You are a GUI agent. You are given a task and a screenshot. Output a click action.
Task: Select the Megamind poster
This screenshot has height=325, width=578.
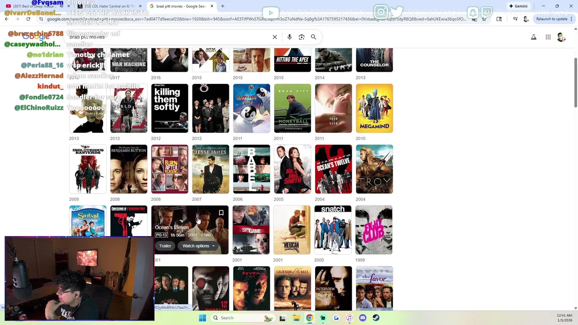coord(374,108)
